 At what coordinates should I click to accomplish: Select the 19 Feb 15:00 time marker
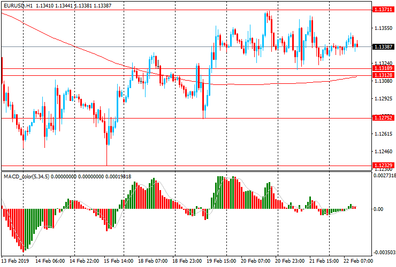click(221, 261)
